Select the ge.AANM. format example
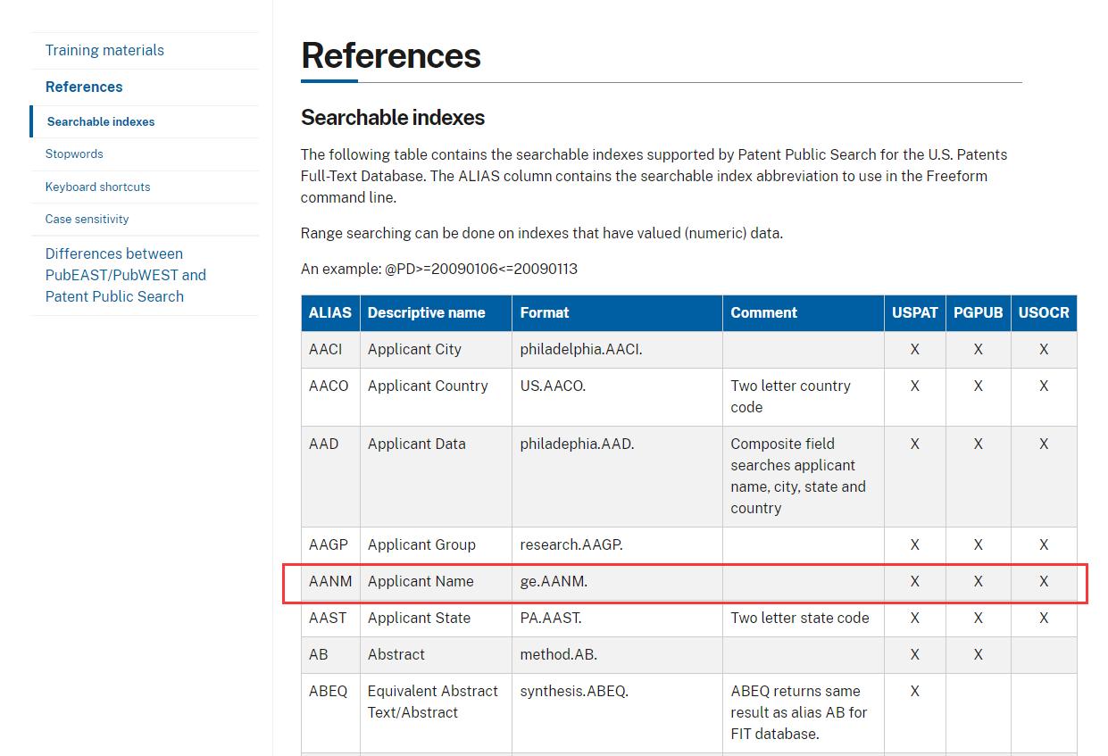1108x756 pixels. (554, 581)
